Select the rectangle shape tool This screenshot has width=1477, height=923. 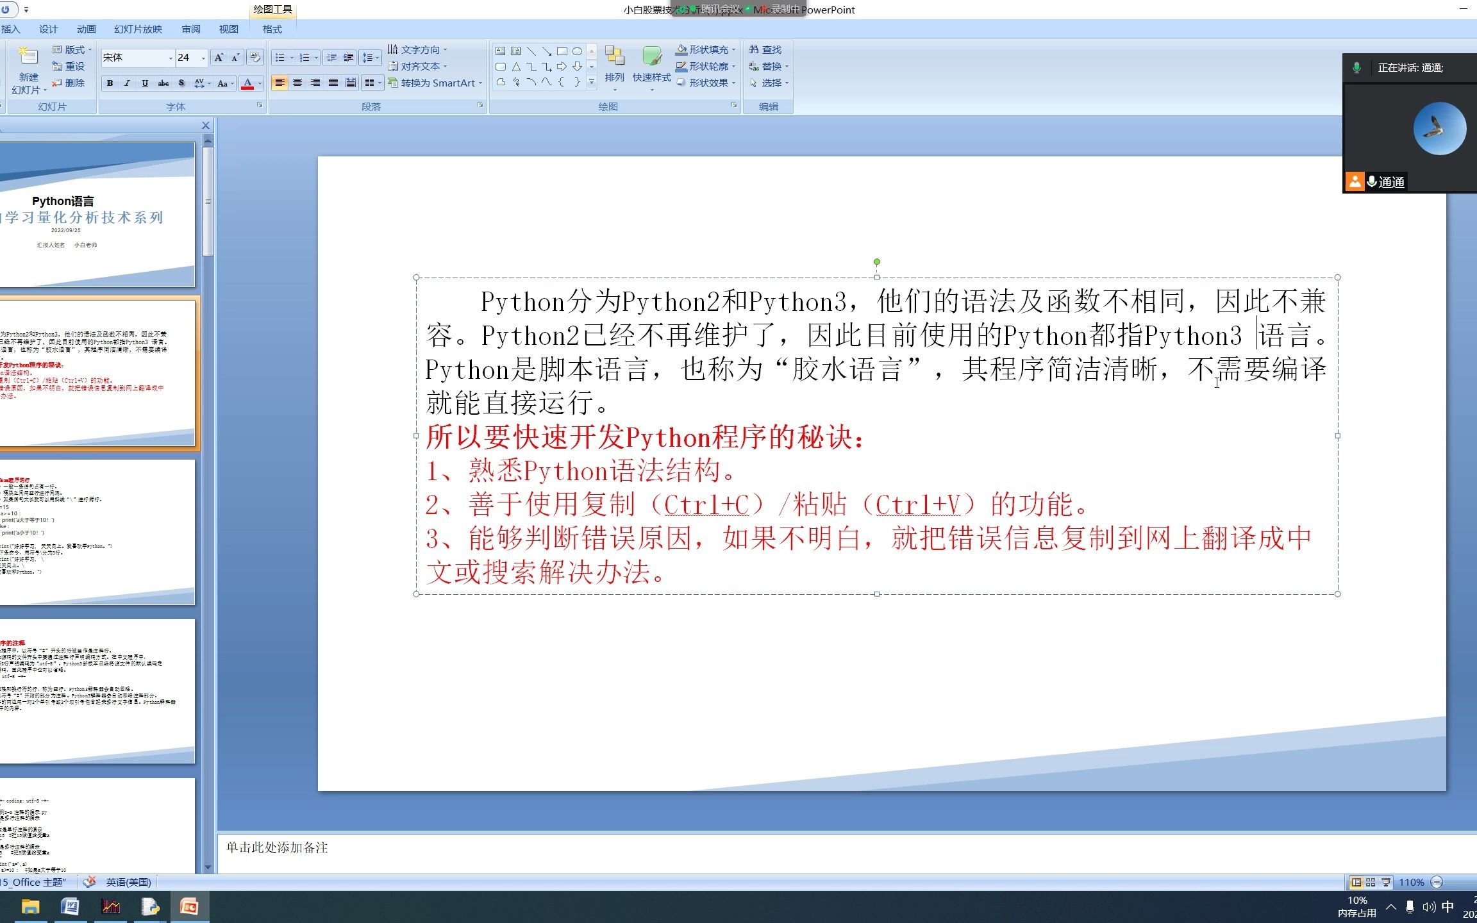pyautogui.click(x=562, y=51)
